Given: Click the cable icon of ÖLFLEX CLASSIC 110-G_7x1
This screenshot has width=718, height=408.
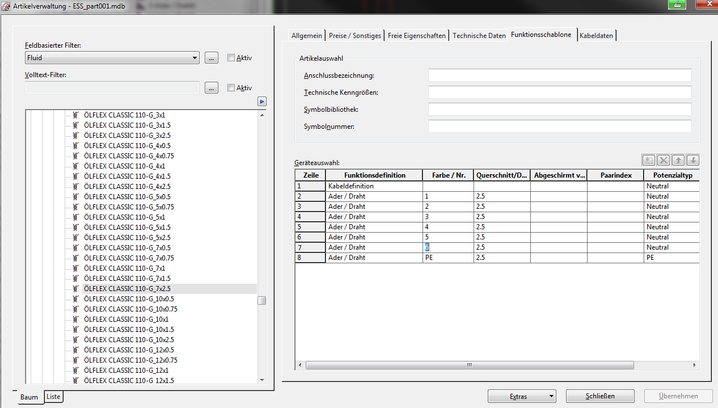Looking at the screenshot, I should (75, 268).
